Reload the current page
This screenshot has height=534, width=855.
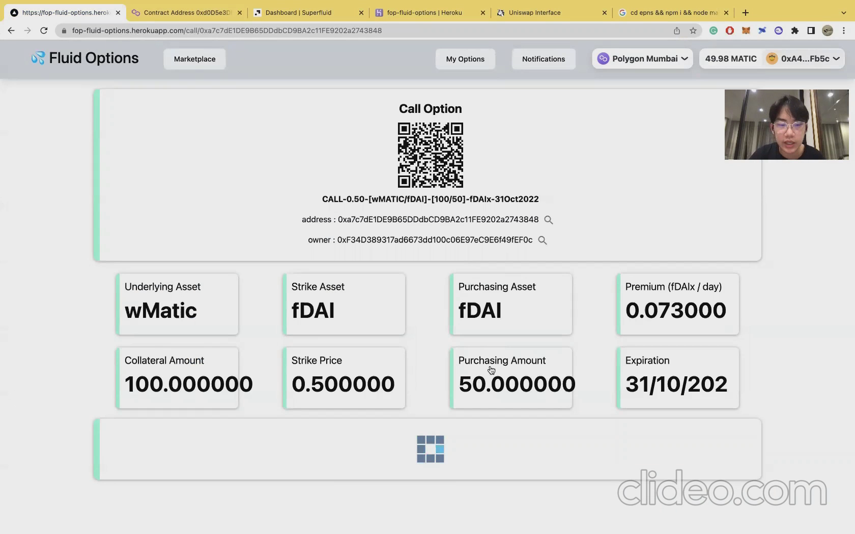click(44, 31)
